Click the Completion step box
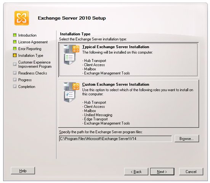 [x=15, y=86]
